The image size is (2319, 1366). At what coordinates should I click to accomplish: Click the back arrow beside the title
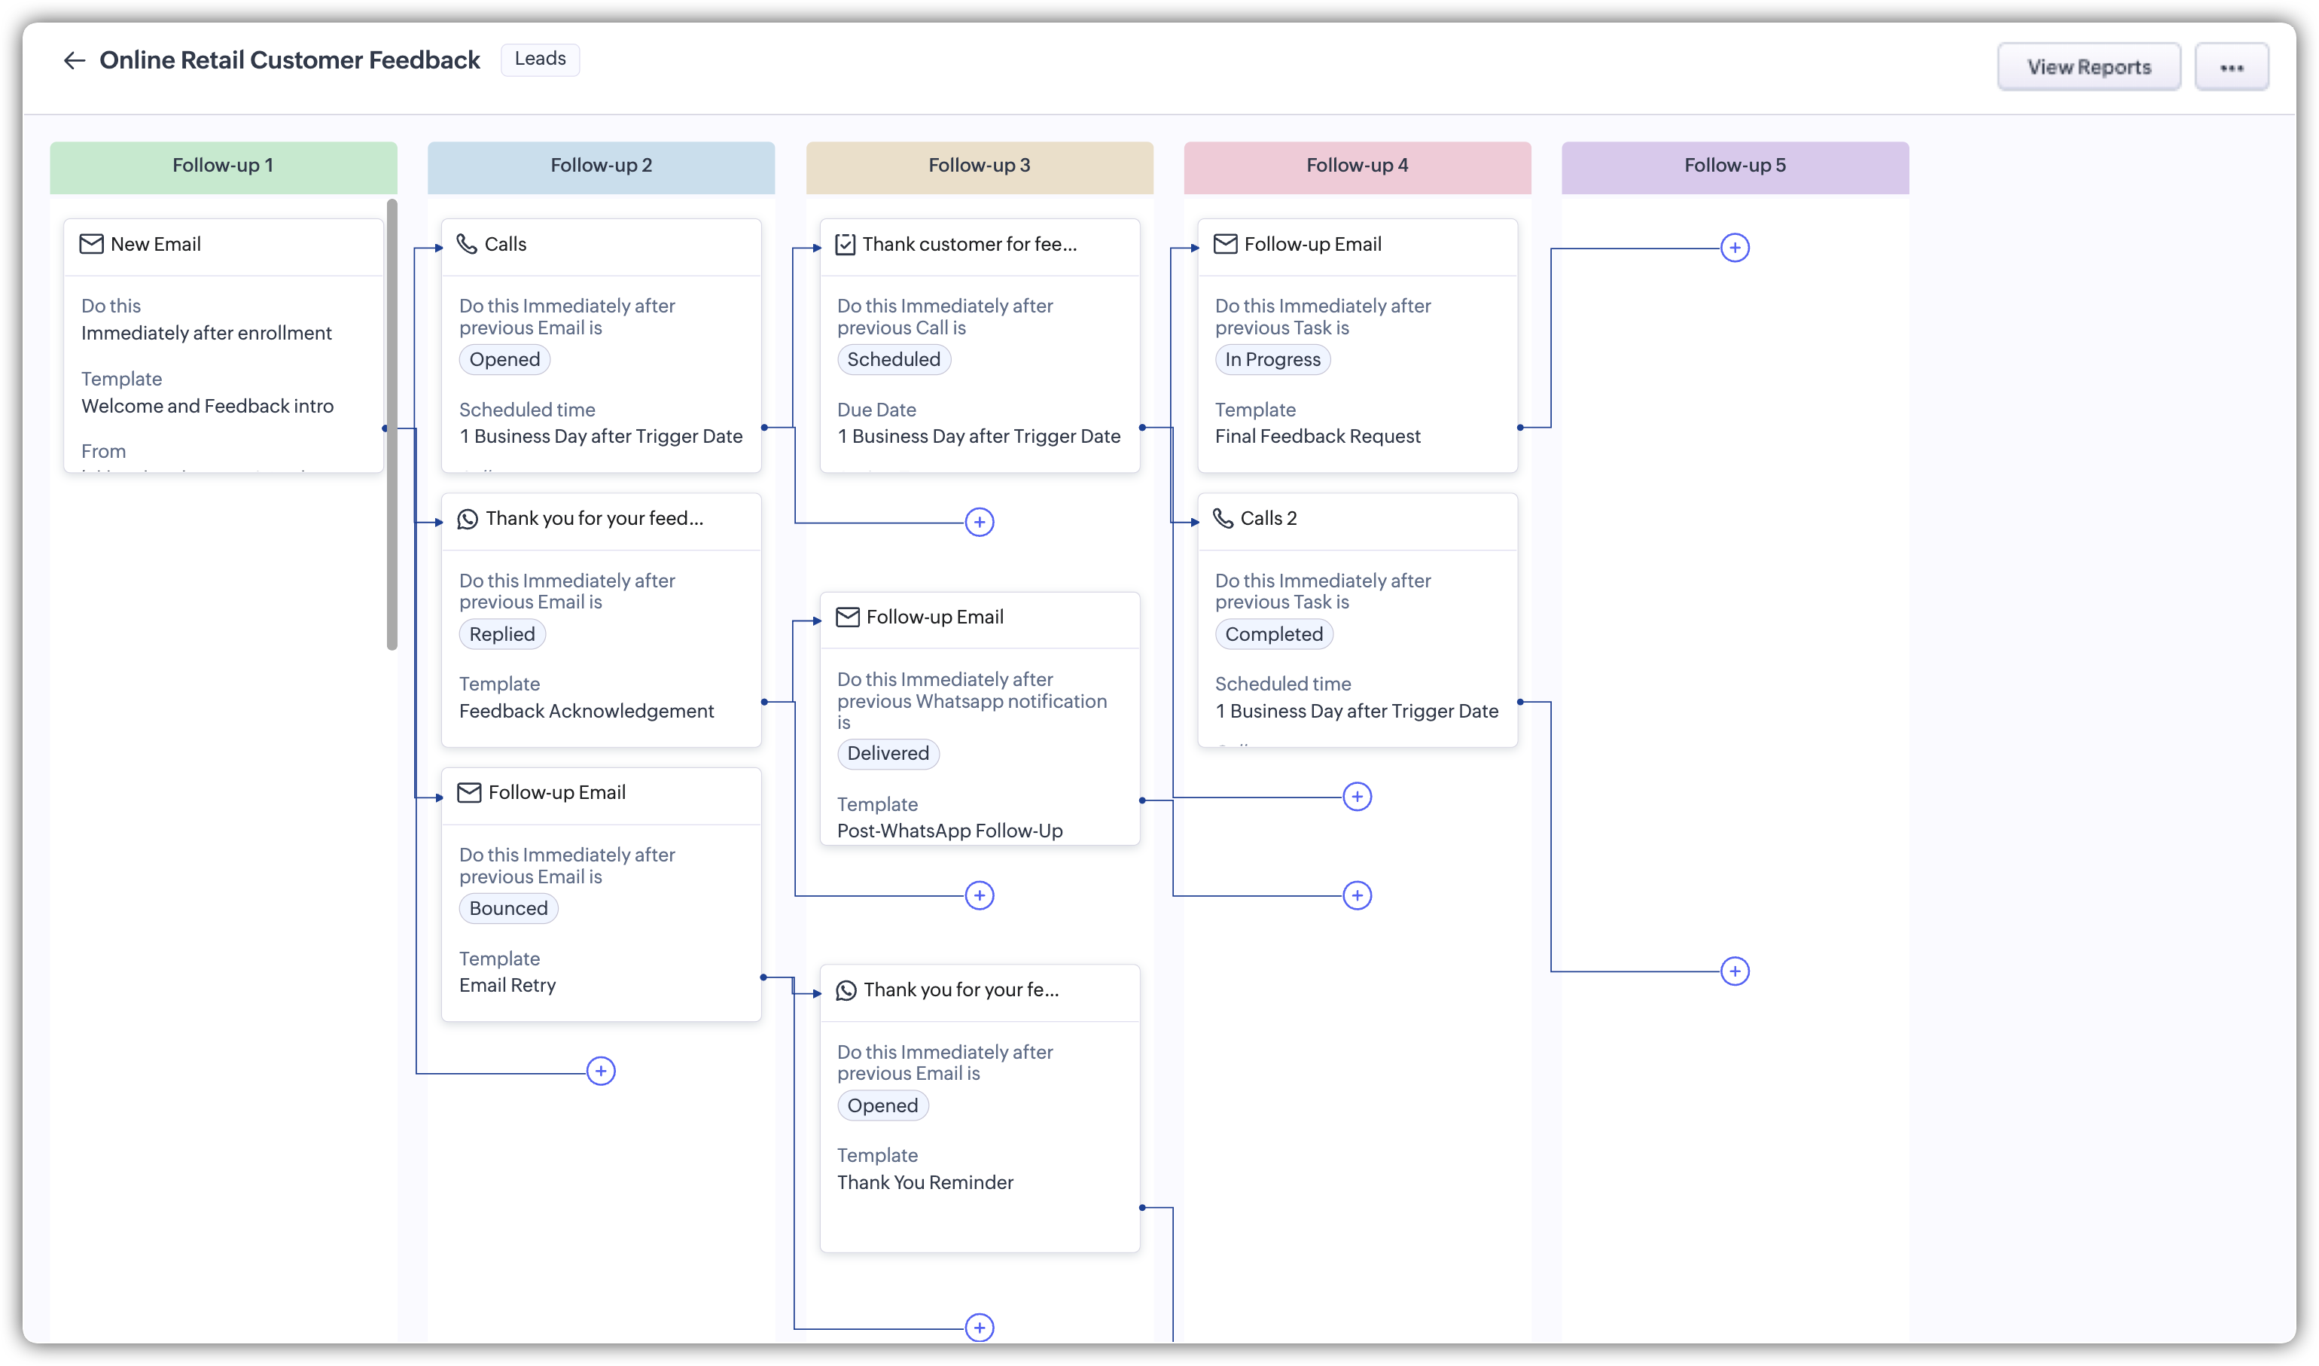pyautogui.click(x=75, y=61)
